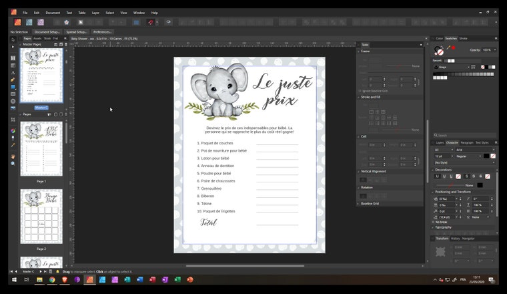Switch to the Paragraph tab

pyautogui.click(x=466, y=142)
